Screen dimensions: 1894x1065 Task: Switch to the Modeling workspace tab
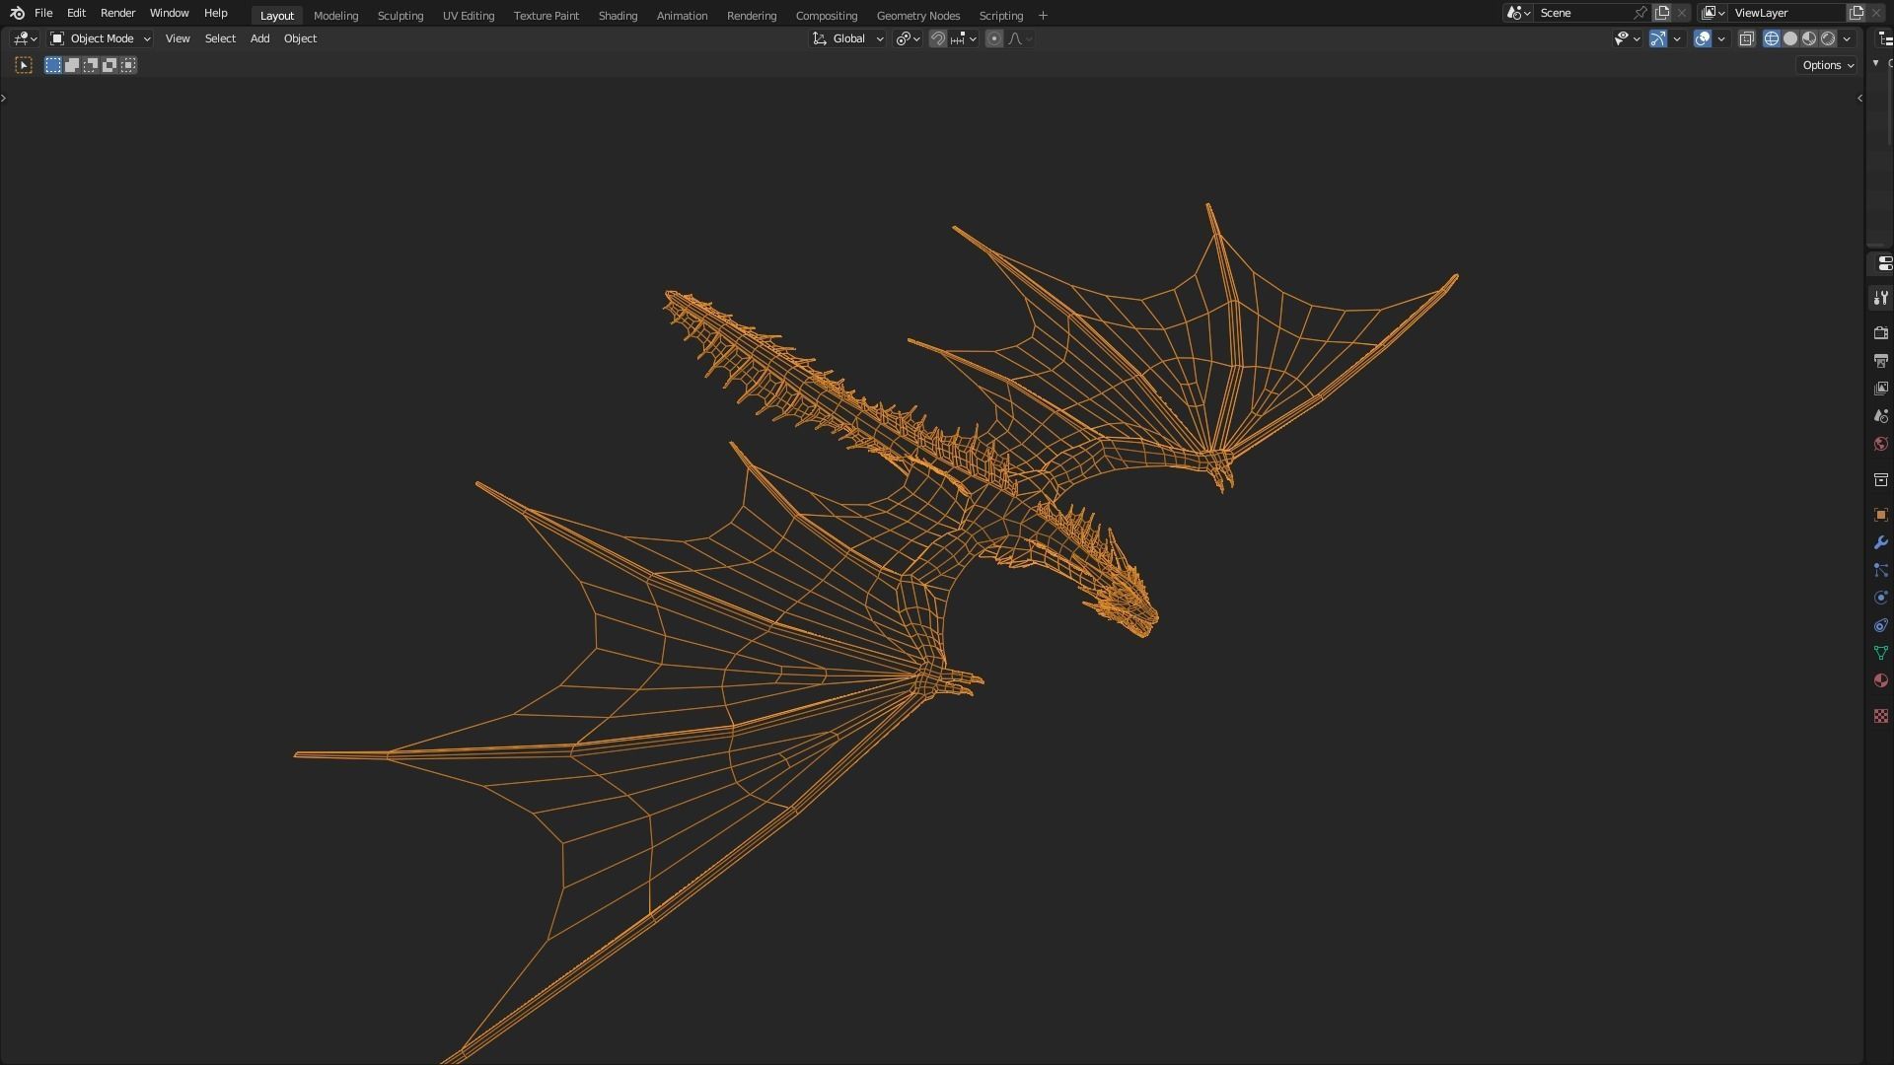pos(335,16)
